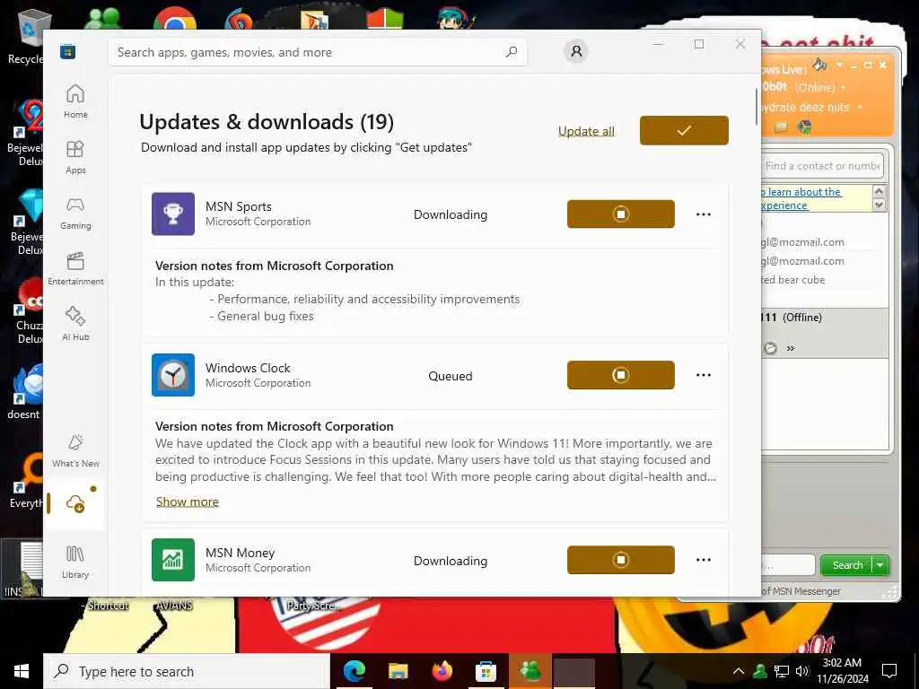Click the taskbar Type here to search box
The image size is (919, 689).
[187, 671]
